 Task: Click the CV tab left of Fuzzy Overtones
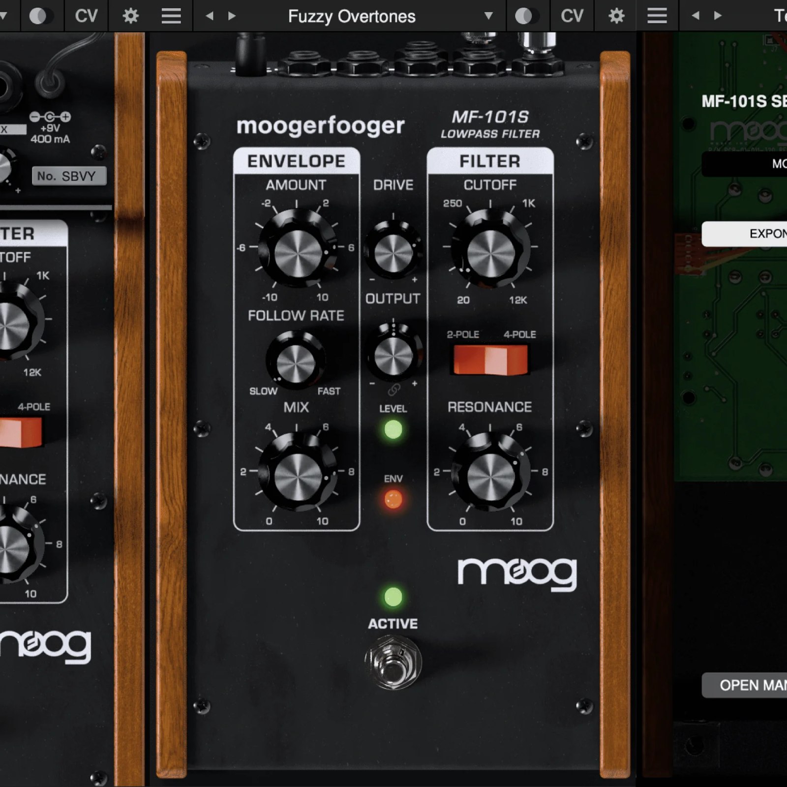tap(86, 16)
